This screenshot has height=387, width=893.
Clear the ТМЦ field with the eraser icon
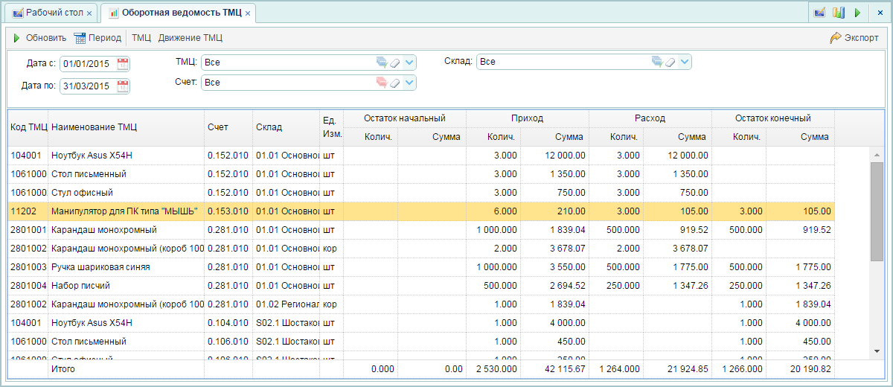pyautogui.click(x=395, y=63)
